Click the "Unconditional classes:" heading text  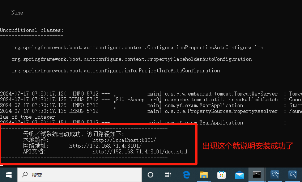click(32, 30)
